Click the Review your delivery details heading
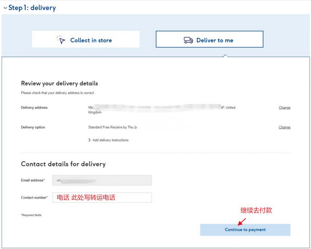The image size is (311, 249). tap(59, 83)
